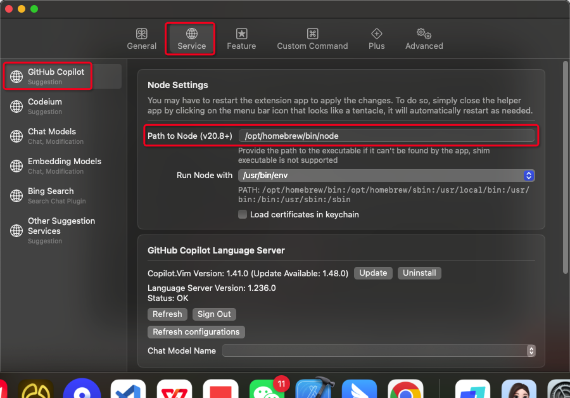Image resolution: width=570 pixels, height=398 pixels.
Task: Open the Chat Model Name dropdown
Action: (379, 350)
